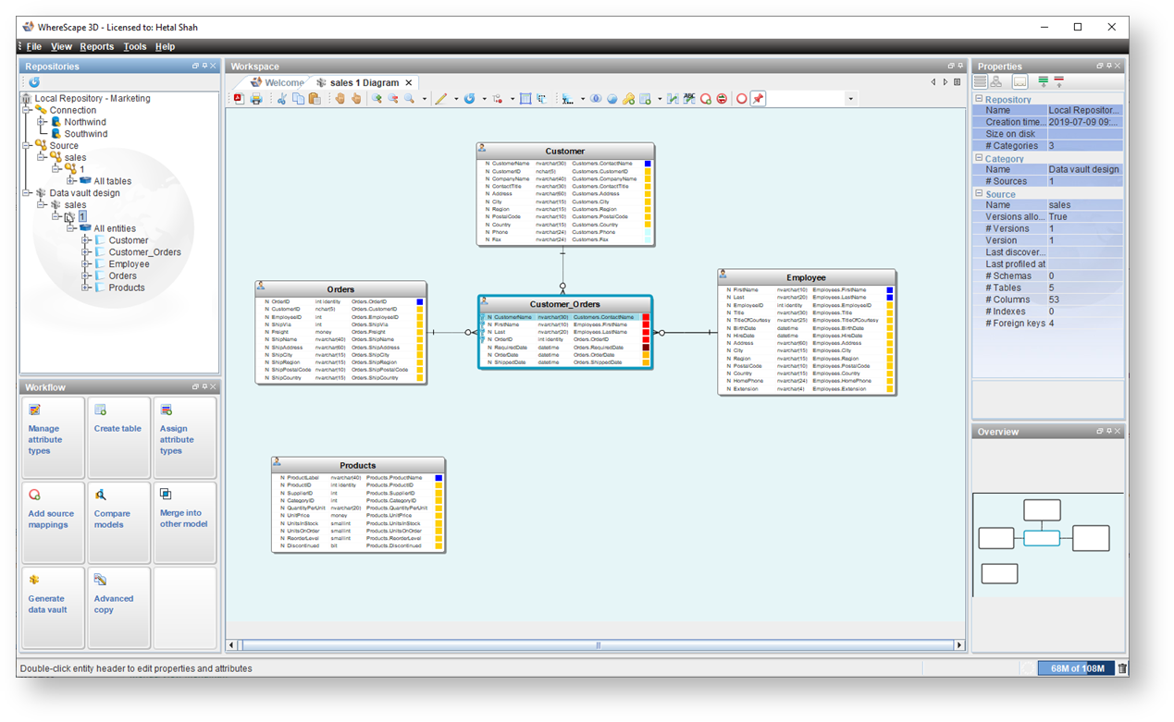
Task: Switch to the Welcome tab
Action: (277, 82)
